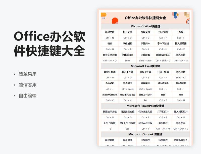Click the 停止幻灯片放映 cell
Image resolution: width=201 pixels, height=154 pixels.
coord(128,123)
